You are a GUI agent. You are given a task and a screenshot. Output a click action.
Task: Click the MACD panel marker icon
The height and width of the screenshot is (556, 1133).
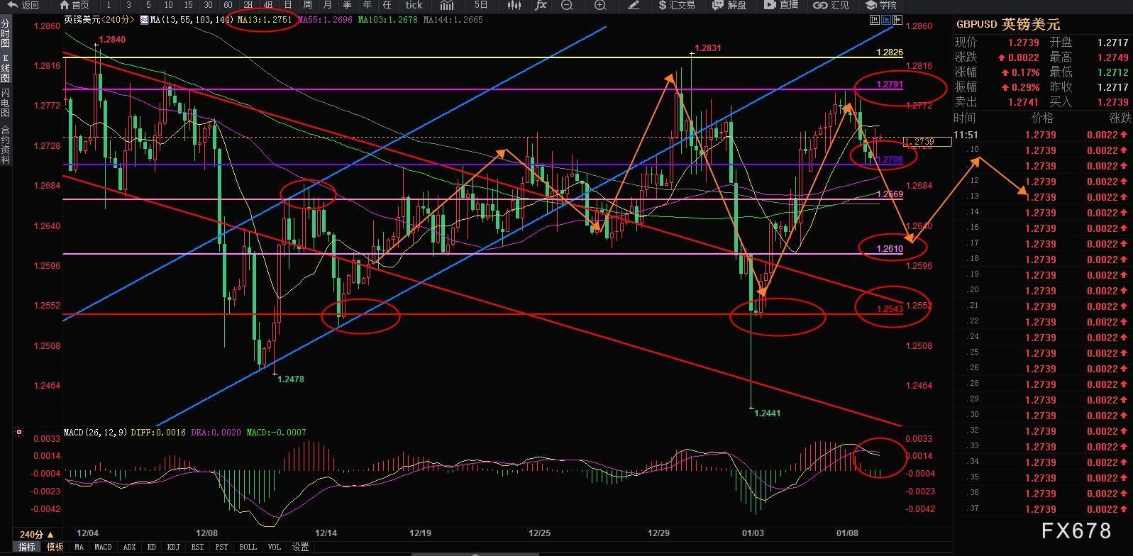pos(19,431)
